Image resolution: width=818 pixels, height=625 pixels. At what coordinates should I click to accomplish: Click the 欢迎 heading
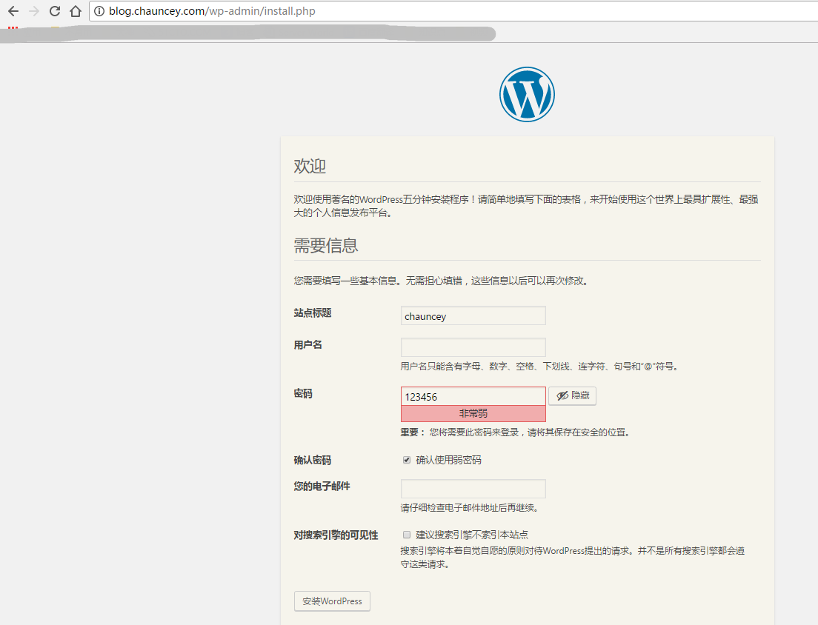310,167
